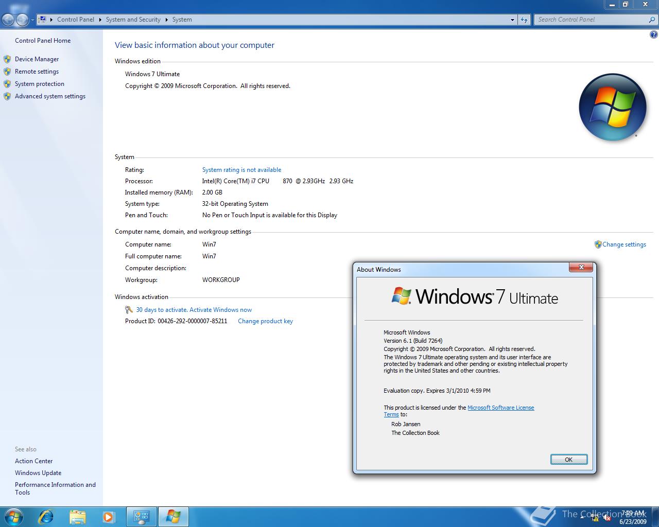The width and height of the screenshot is (659, 527).
Task: Click shield icon beside Device Manager
Action: pyautogui.click(x=7, y=59)
